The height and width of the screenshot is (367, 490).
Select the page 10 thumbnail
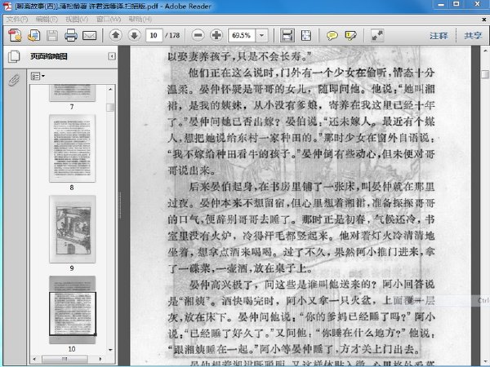[x=72, y=310]
